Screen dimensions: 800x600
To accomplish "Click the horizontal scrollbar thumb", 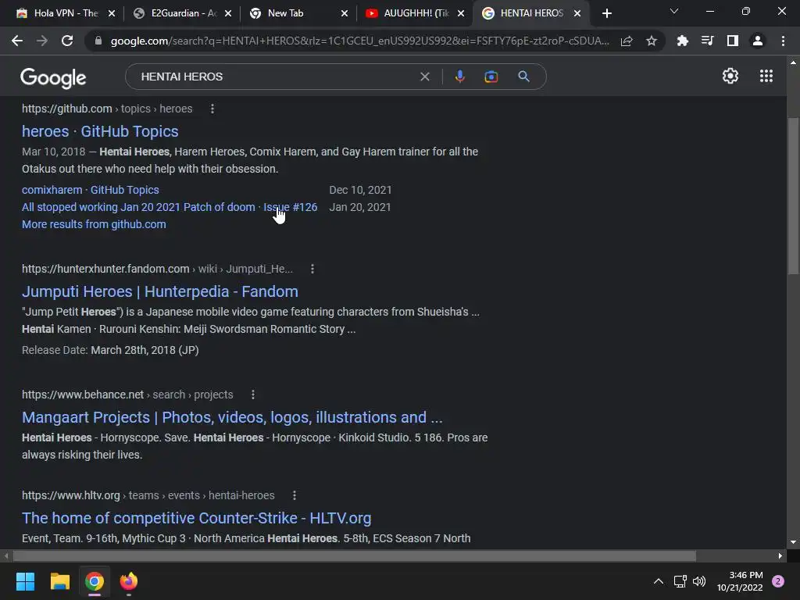I will [x=354, y=555].
